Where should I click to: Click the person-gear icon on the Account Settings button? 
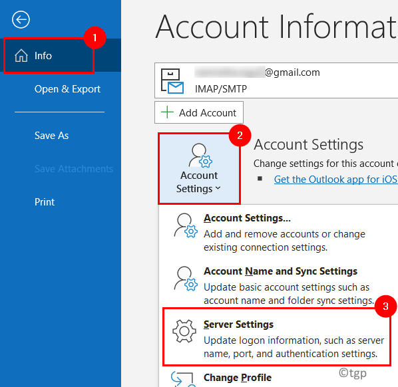point(200,156)
